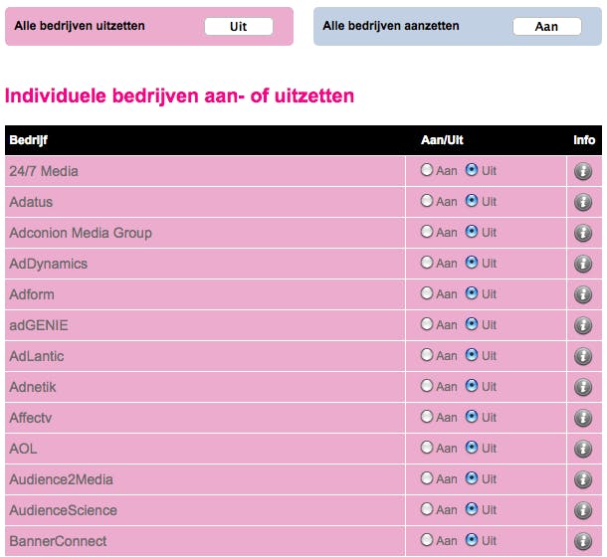Choose Uit for Adconion Media Group
Screen dimensions: 607x557
tap(471, 232)
